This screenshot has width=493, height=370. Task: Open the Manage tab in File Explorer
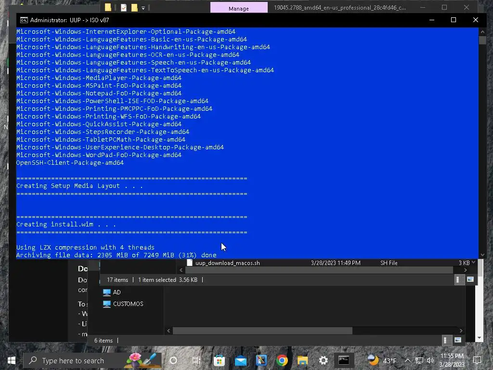[x=239, y=8]
